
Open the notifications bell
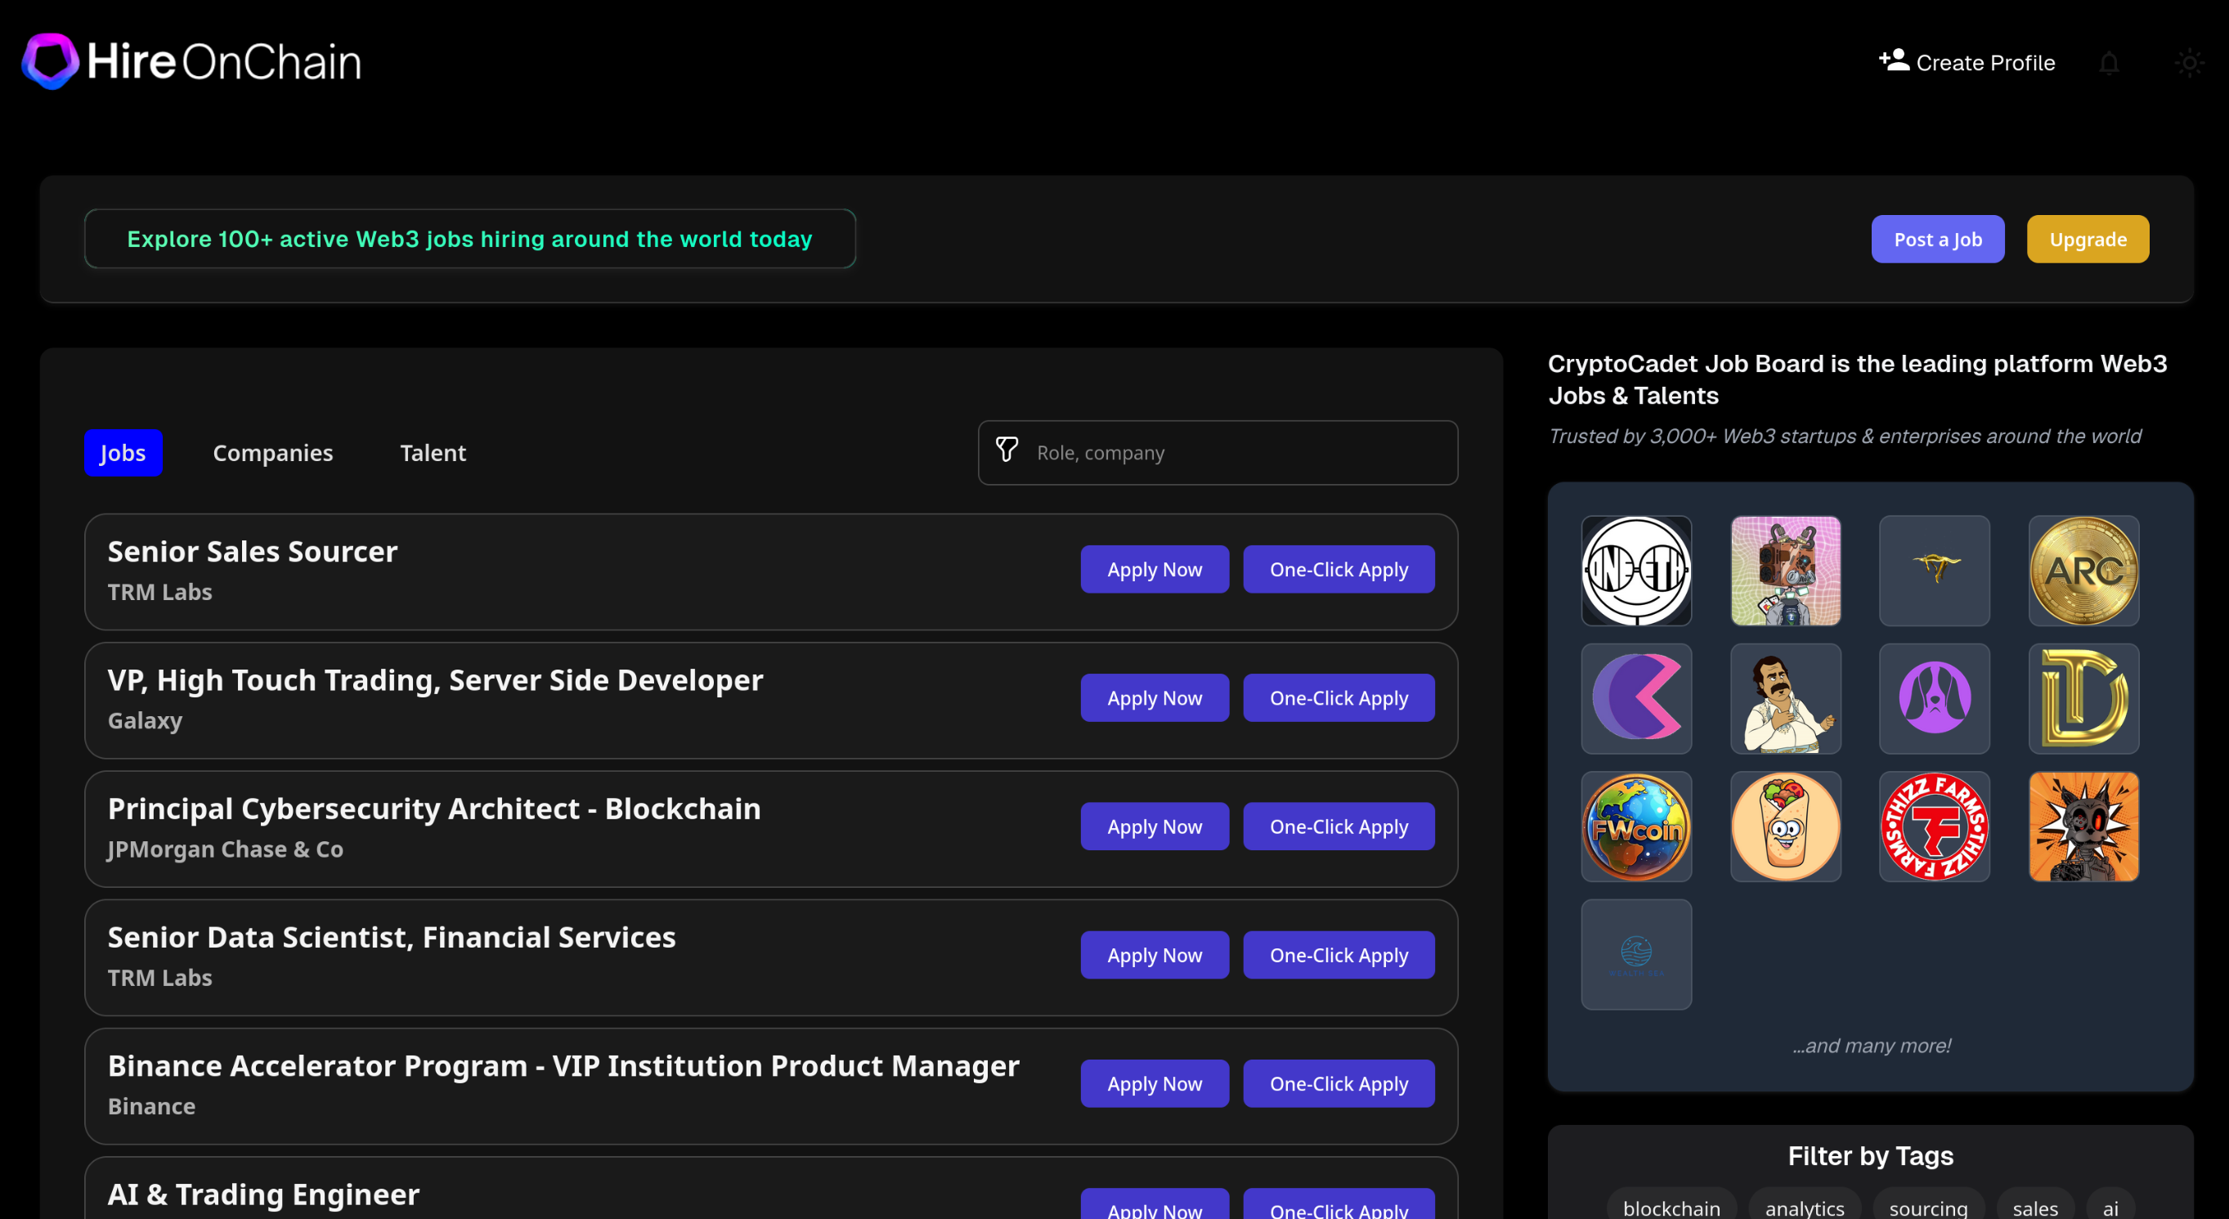[2110, 62]
